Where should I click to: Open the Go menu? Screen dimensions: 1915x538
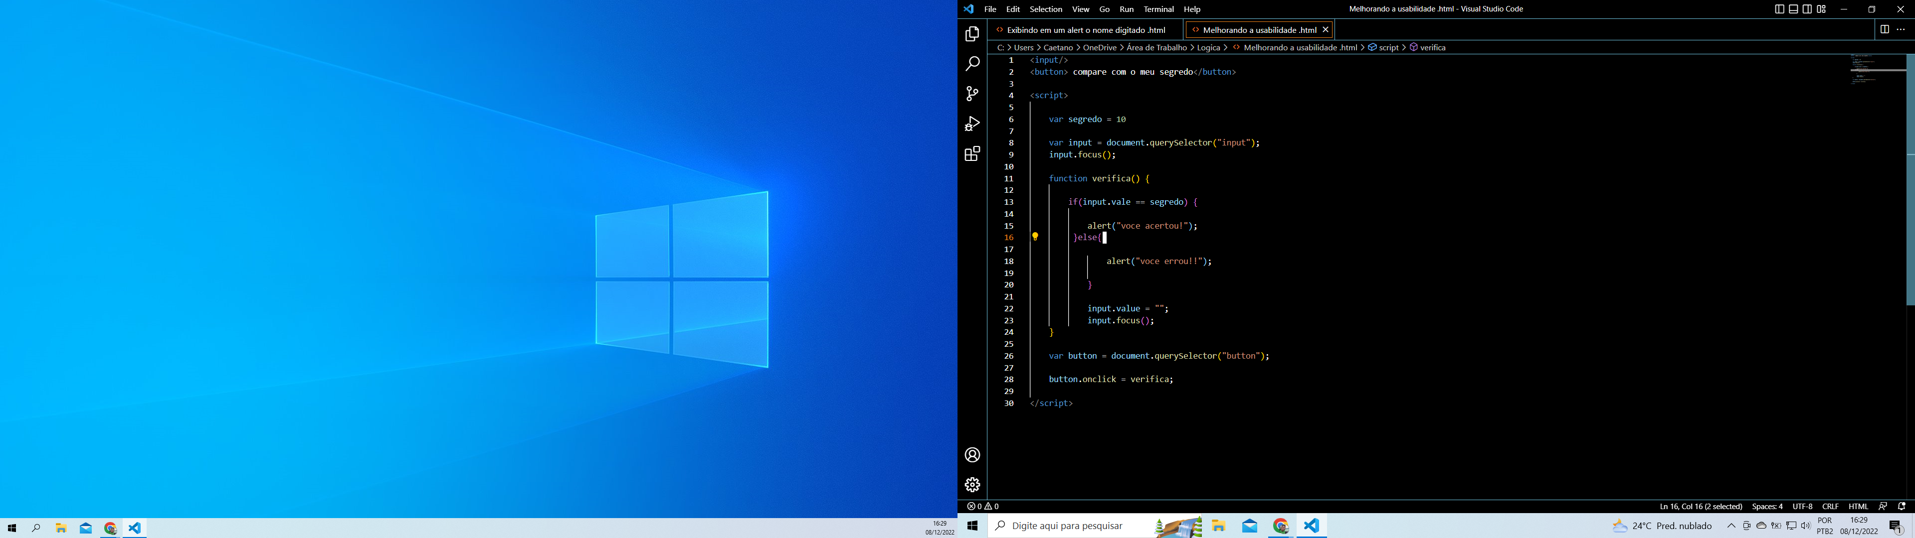point(1104,9)
